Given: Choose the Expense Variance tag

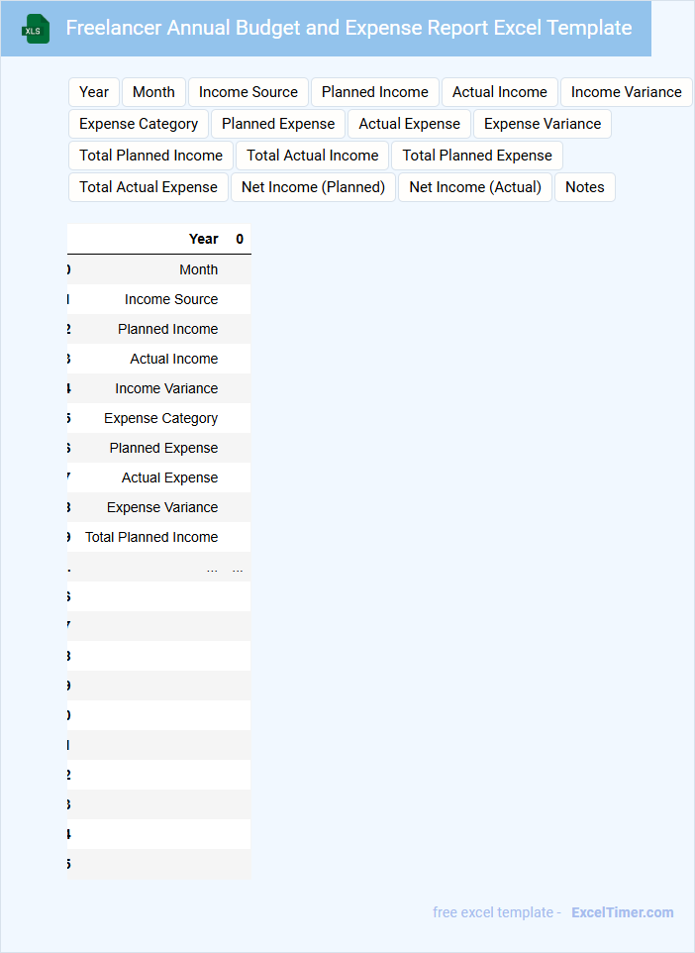Looking at the screenshot, I should point(543,124).
